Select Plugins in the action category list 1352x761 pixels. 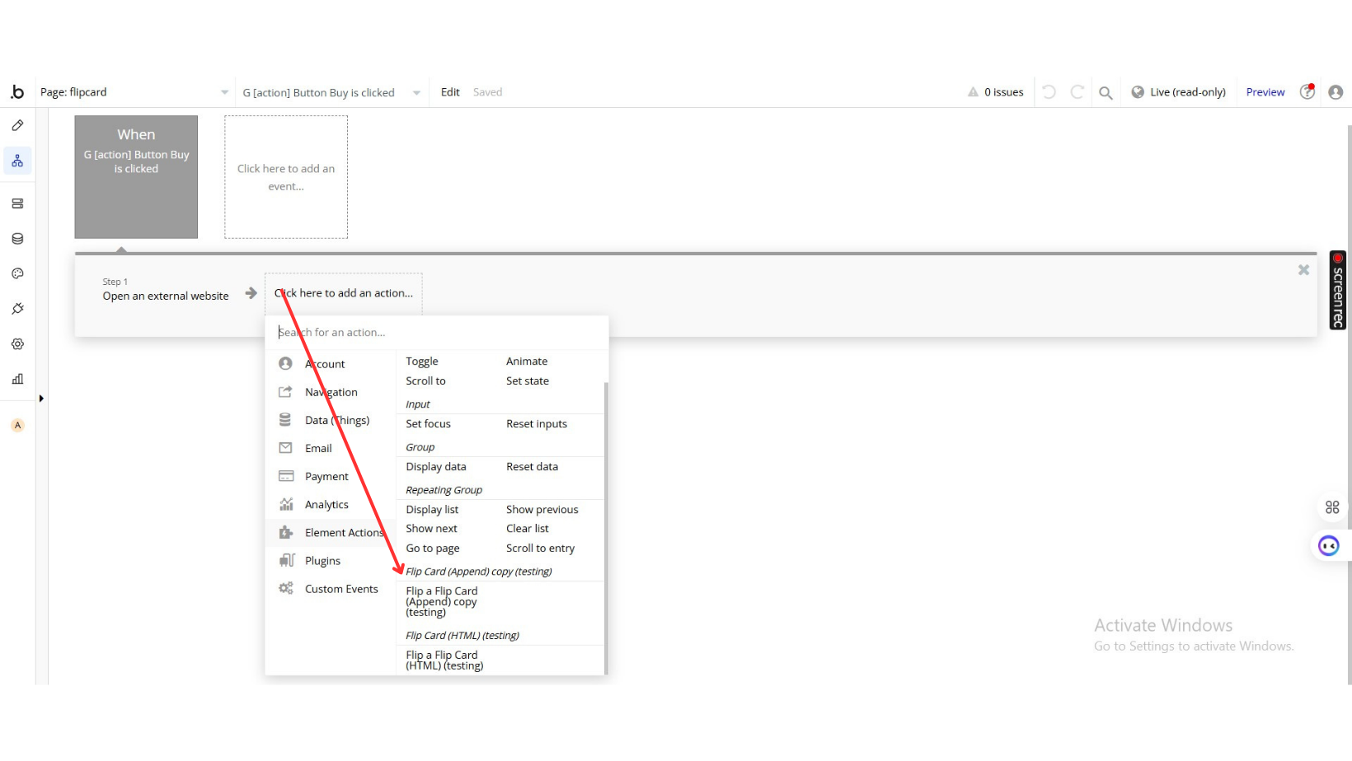coord(322,561)
